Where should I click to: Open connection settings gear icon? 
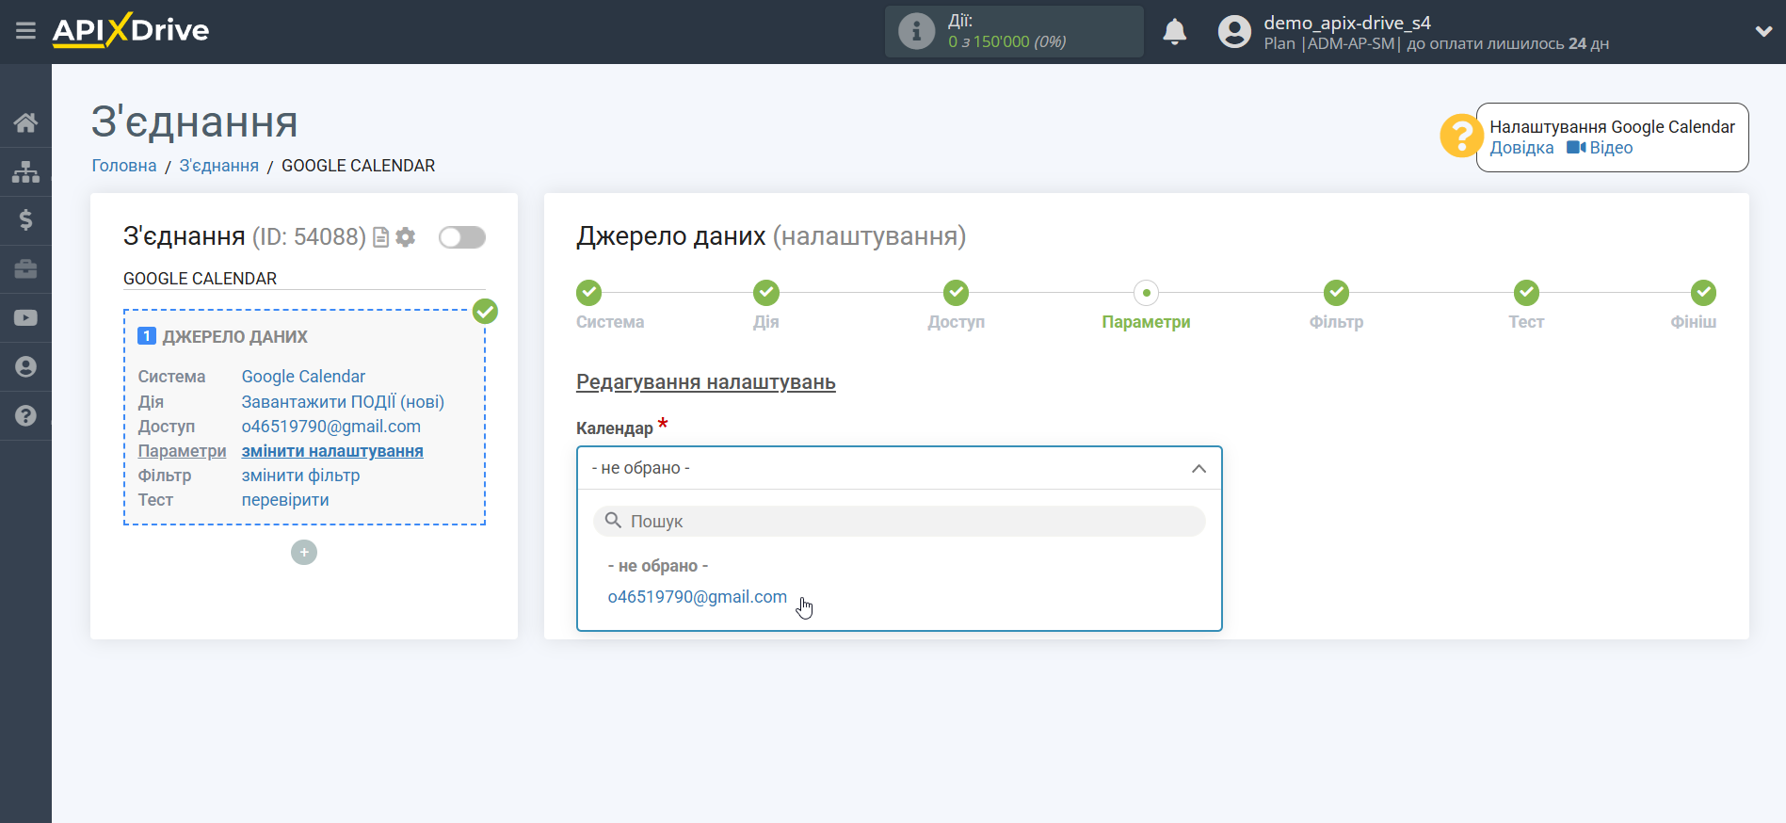pos(406,237)
